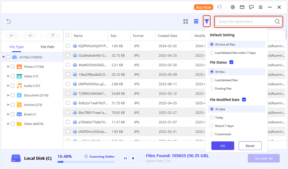Sort by the Created Date column

pyautogui.click(x=167, y=36)
